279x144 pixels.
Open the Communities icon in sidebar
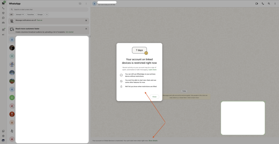click(x=3, y=23)
